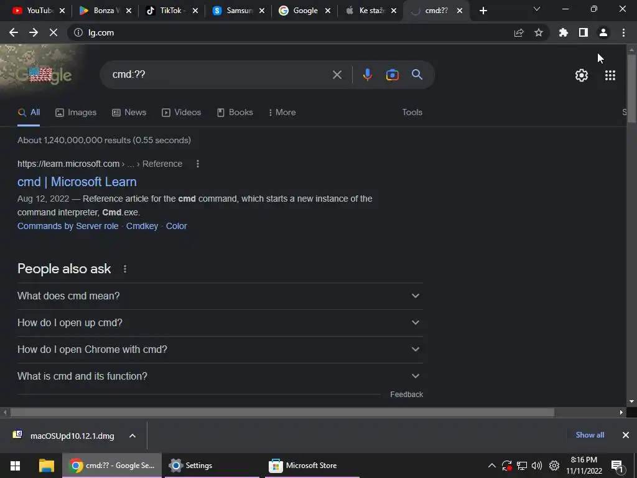The height and width of the screenshot is (478, 637).
Task: Open the clock showing 8:16 PM
Action: click(584, 466)
